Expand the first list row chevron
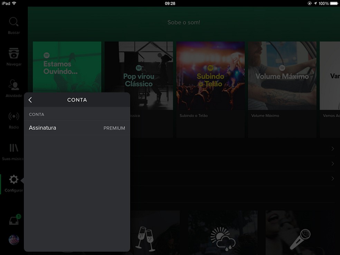Viewport: 340px width, 255px height. (333, 149)
